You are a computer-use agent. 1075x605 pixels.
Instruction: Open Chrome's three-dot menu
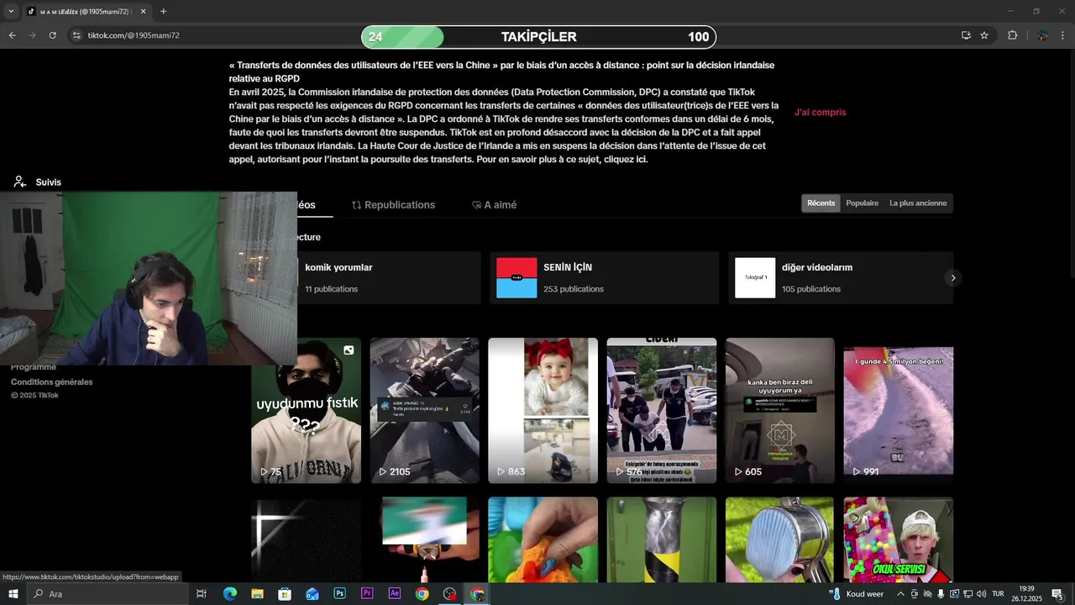tap(1063, 35)
